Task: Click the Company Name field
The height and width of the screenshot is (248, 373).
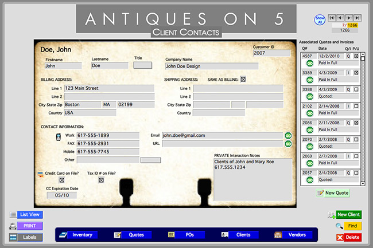Action: pos(212,66)
